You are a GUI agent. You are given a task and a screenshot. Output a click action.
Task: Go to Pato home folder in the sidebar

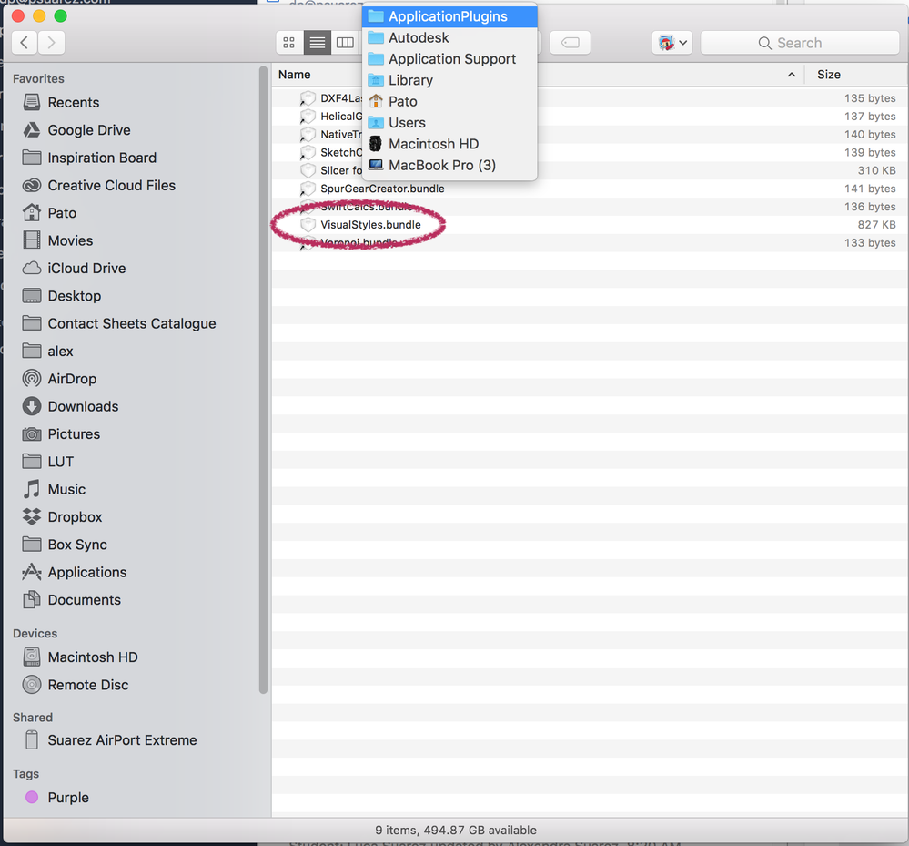tap(49, 213)
